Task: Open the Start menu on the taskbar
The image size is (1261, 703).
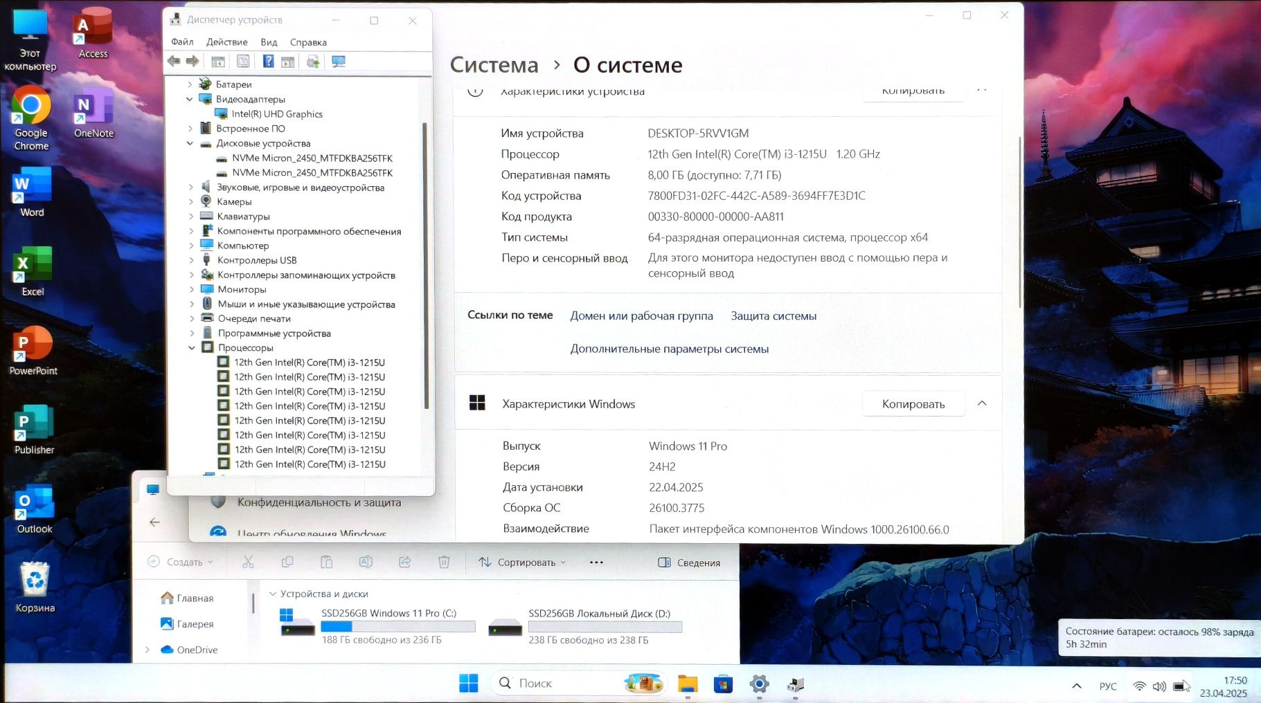Action: point(469,683)
